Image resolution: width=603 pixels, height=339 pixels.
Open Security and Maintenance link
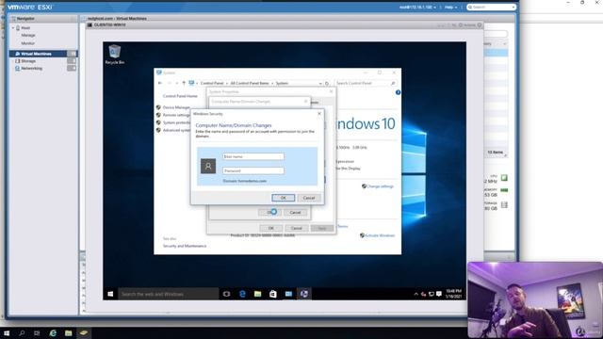[185, 246]
